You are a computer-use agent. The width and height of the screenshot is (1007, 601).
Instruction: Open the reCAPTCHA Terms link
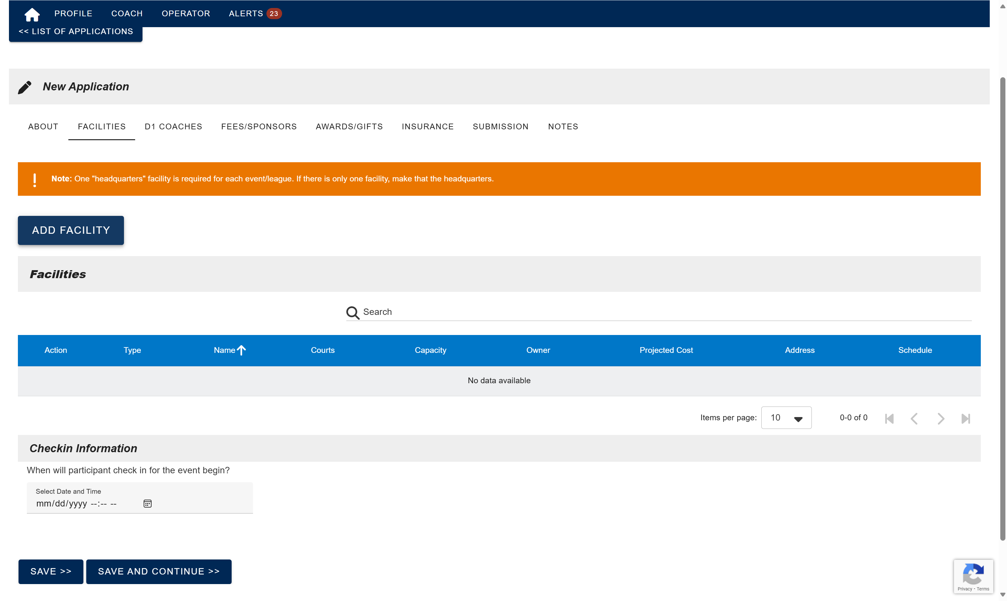[983, 589]
